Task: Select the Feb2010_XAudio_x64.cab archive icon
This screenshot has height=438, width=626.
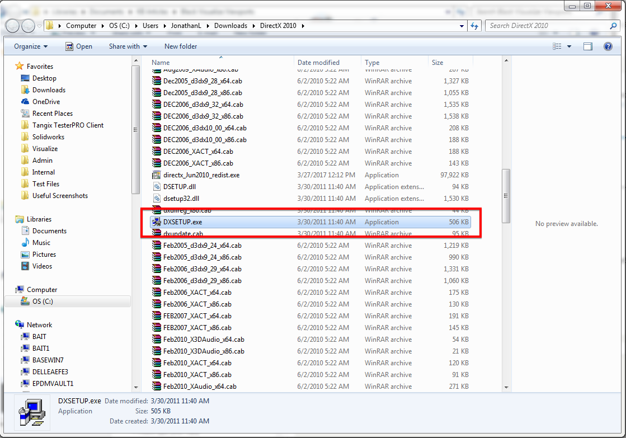Action: [x=157, y=386]
